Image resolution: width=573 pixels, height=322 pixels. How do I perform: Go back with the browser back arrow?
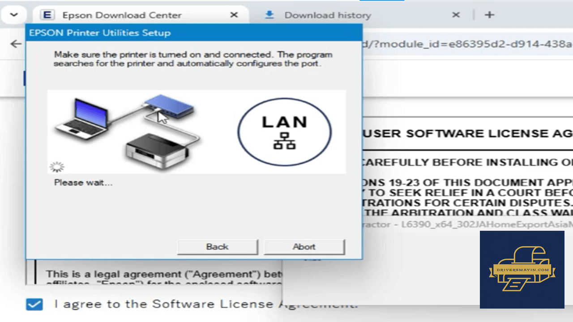[16, 44]
